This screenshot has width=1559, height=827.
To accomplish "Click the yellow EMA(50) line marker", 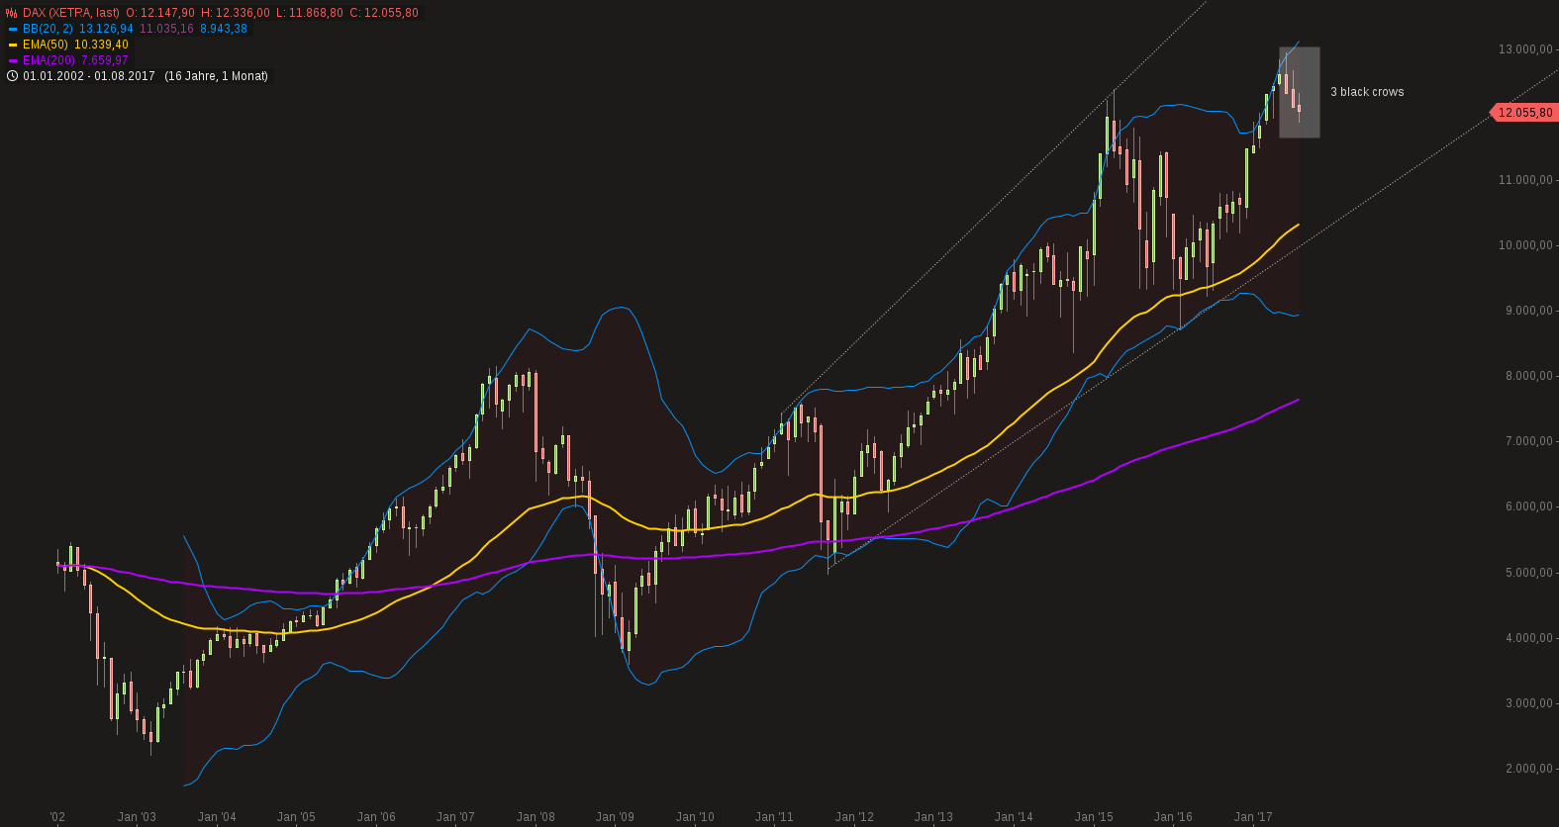I will click(x=13, y=45).
